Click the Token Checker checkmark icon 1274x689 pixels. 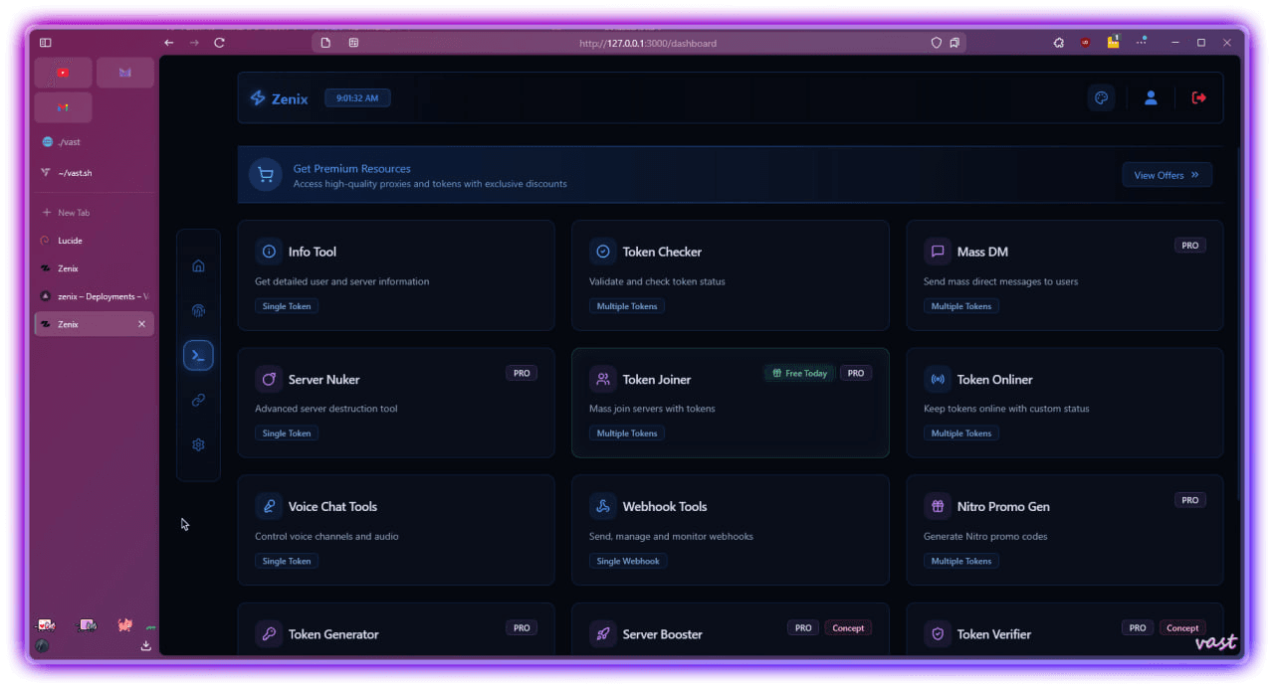603,252
